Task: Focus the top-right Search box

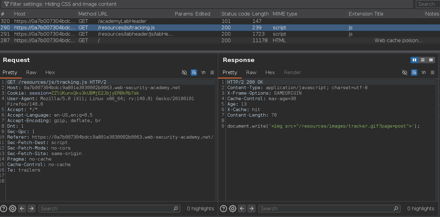Action: 427,4
